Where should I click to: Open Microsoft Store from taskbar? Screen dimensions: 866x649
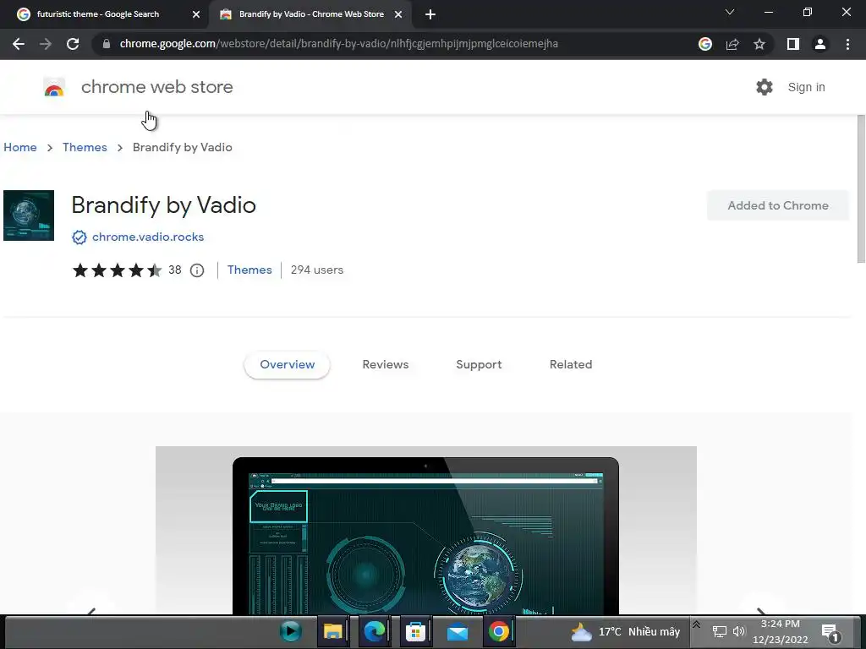click(415, 631)
